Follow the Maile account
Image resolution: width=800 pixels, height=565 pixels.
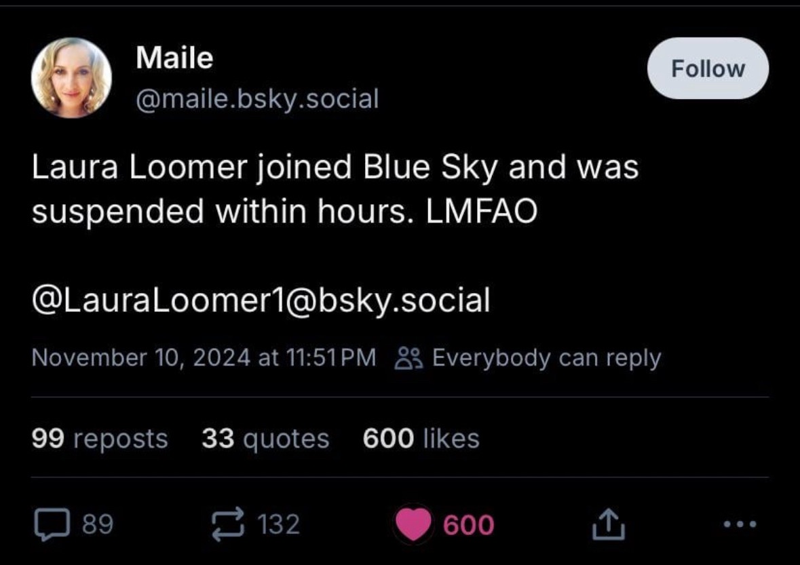[708, 69]
